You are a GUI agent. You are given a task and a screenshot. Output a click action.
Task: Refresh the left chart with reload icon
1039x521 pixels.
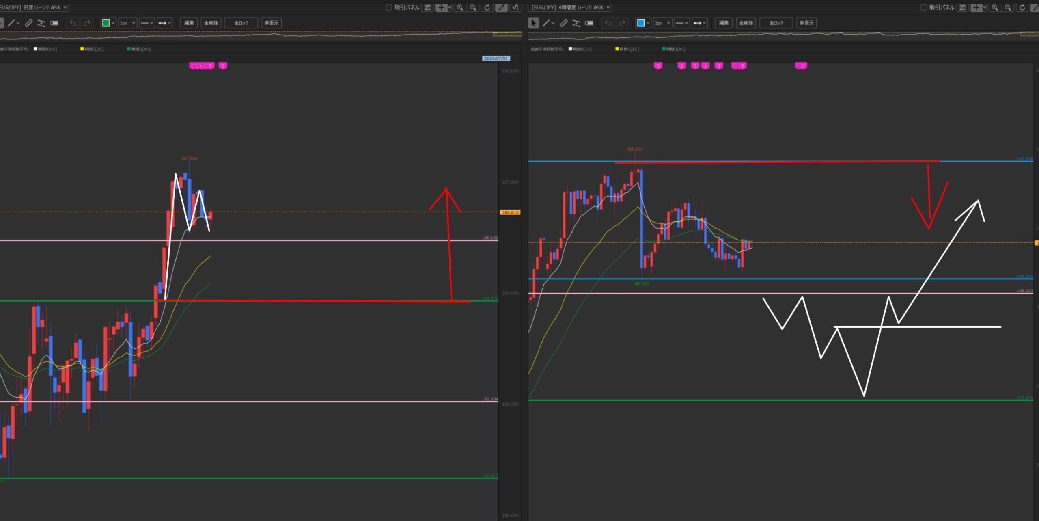coord(487,8)
